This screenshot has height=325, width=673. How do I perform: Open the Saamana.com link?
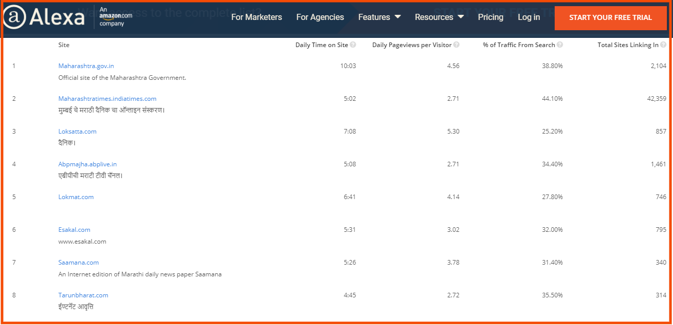tap(78, 263)
